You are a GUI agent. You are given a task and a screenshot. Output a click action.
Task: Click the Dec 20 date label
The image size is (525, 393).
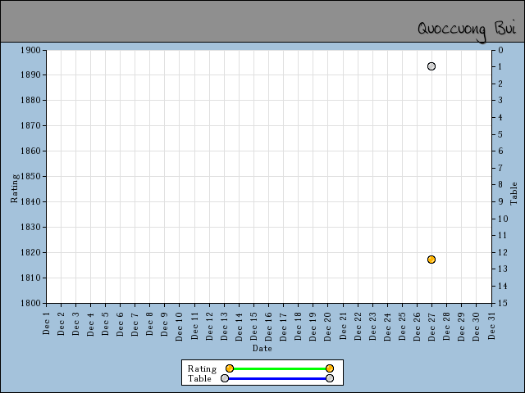pos(328,326)
